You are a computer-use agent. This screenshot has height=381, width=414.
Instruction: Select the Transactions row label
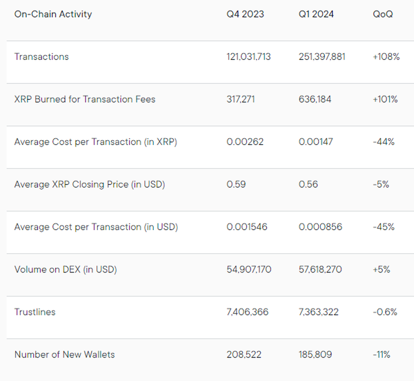coord(41,57)
